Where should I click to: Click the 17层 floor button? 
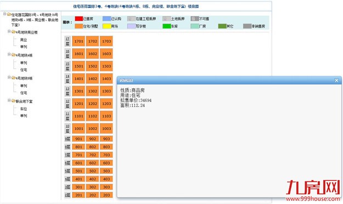[x=68, y=41]
